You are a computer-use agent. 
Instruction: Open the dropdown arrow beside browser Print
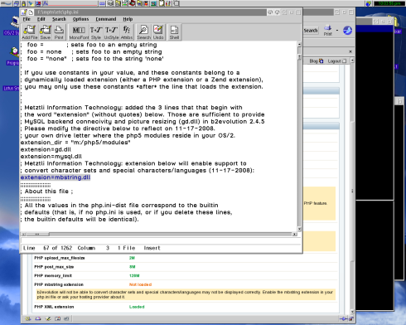[x=337, y=30]
